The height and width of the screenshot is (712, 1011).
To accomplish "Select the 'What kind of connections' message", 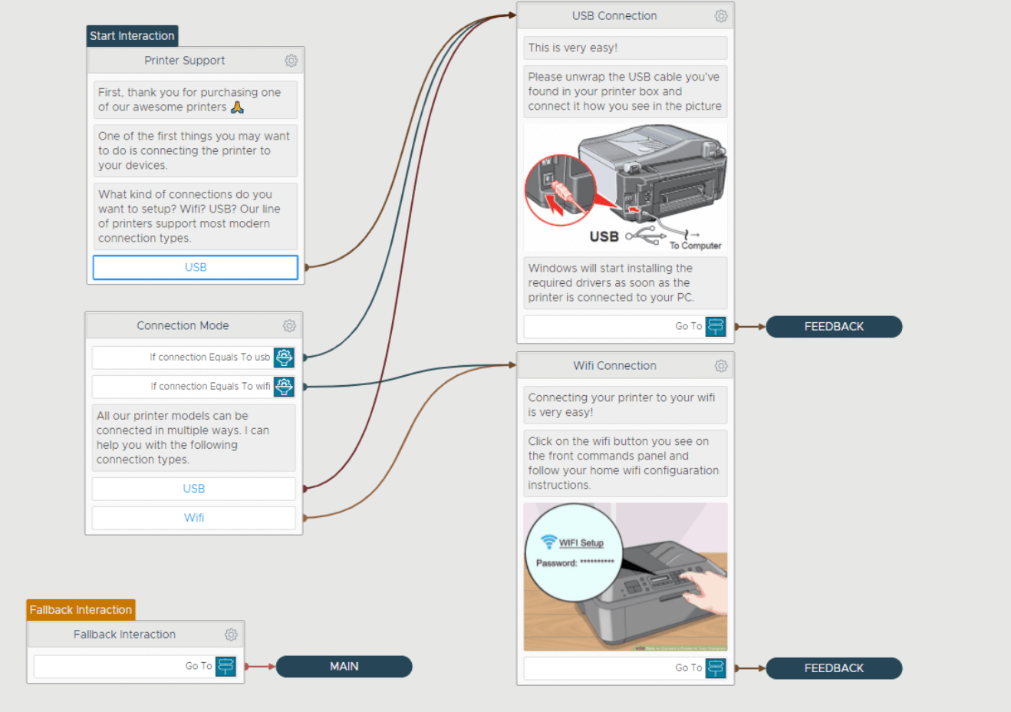I will [196, 216].
